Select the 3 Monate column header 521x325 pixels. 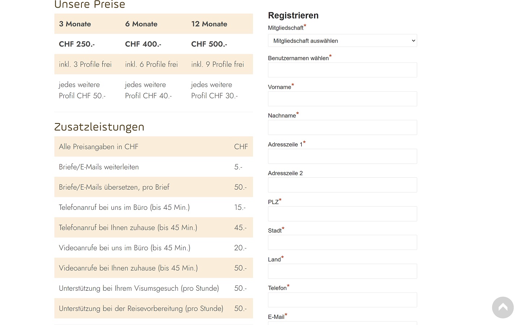click(x=75, y=24)
